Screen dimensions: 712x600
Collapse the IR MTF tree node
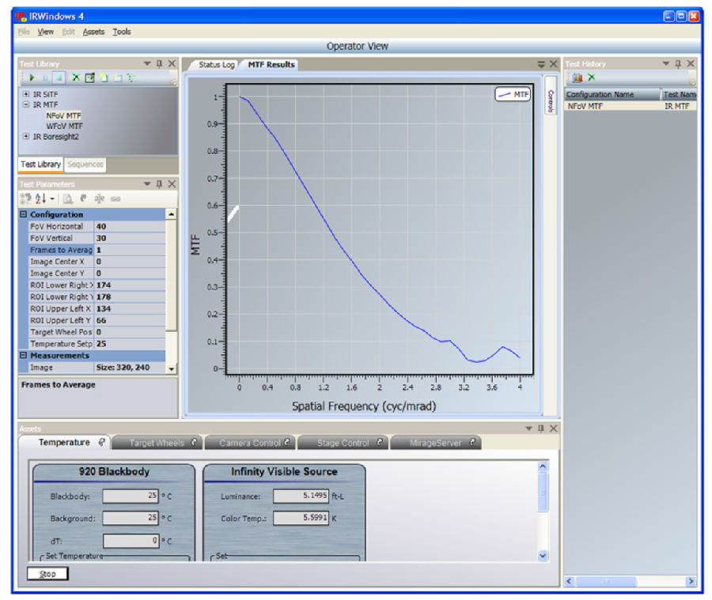point(26,104)
